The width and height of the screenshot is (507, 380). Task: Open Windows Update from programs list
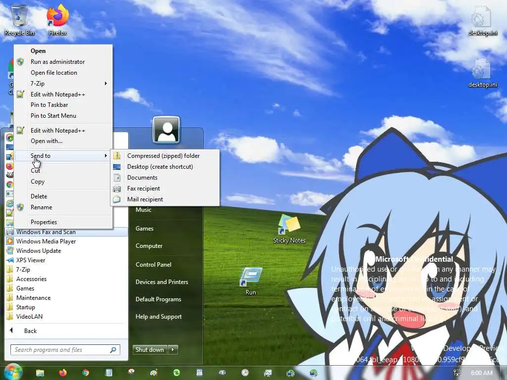coord(66,251)
